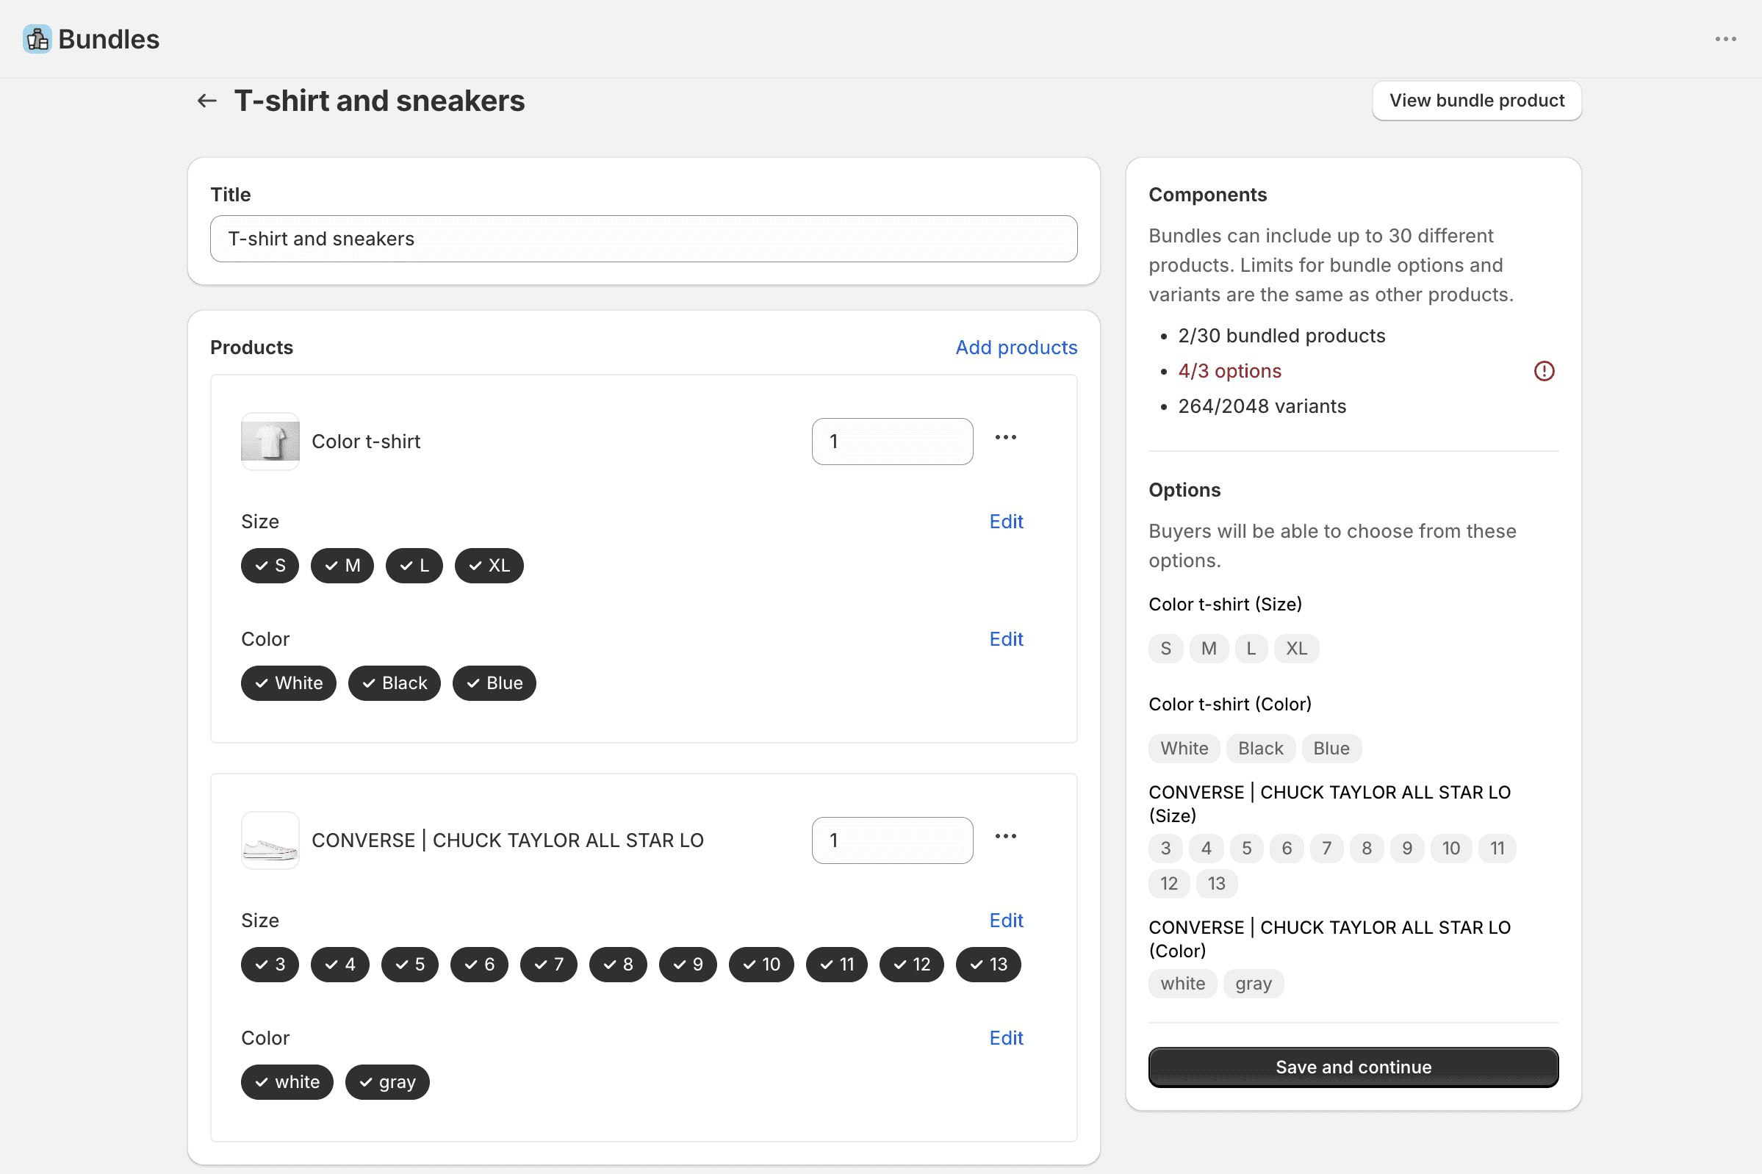Focus the bundle Title input field

point(643,239)
